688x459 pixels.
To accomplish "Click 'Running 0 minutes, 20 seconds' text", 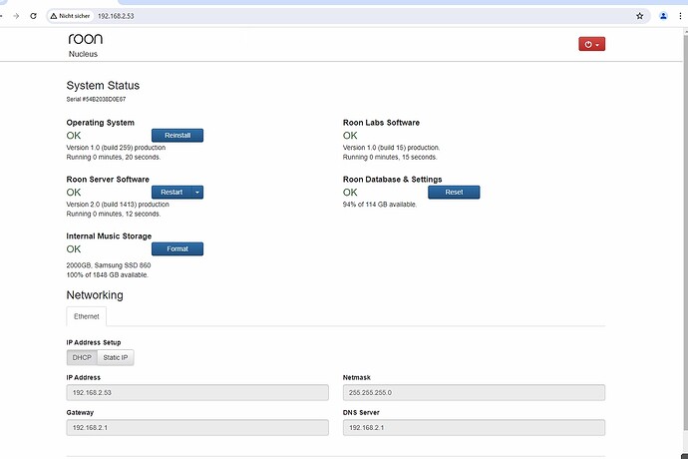I will coord(114,158).
